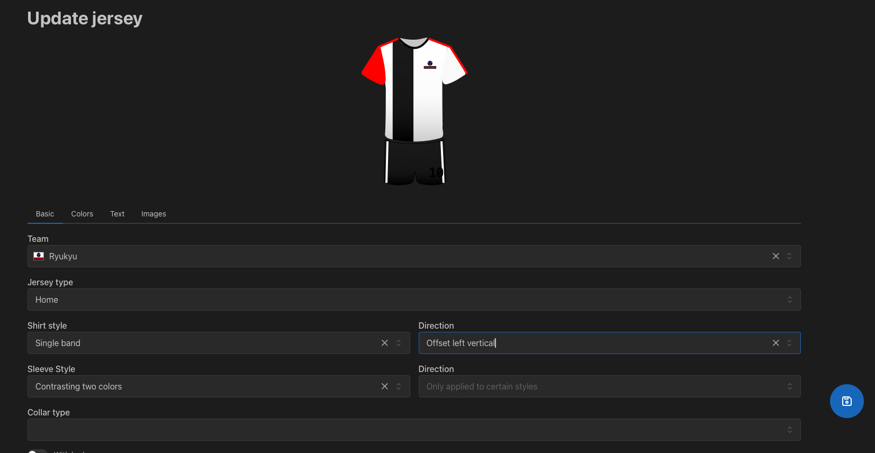Clear the Single band shirt style
875x453 pixels.
(385, 343)
